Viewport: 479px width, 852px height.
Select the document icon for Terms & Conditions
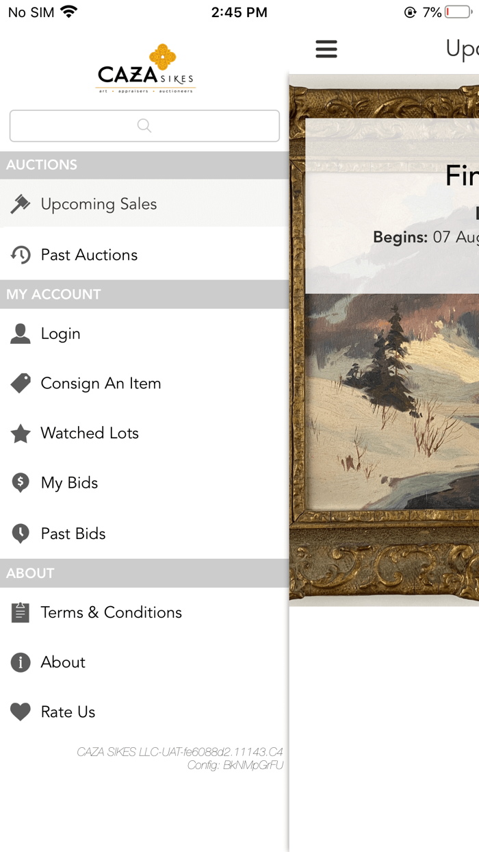click(21, 612)
